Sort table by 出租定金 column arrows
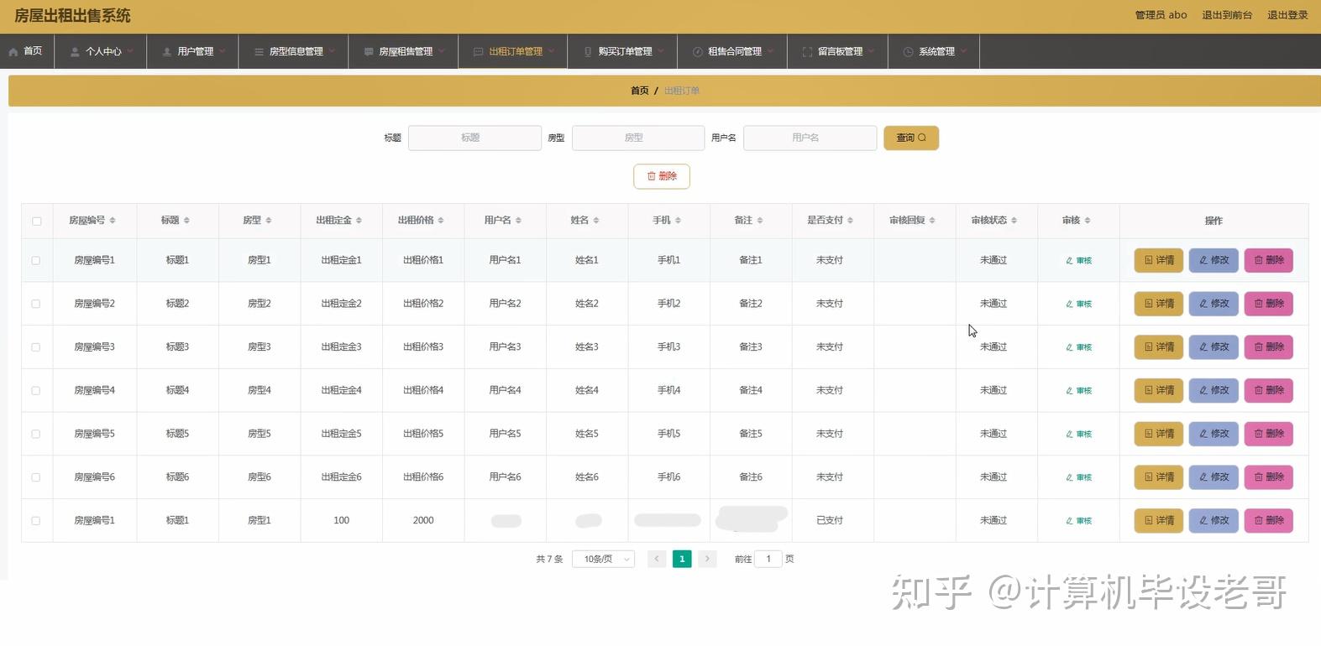Image resolution: width=1321 pixels, height=646 pixels. point(359,221)
